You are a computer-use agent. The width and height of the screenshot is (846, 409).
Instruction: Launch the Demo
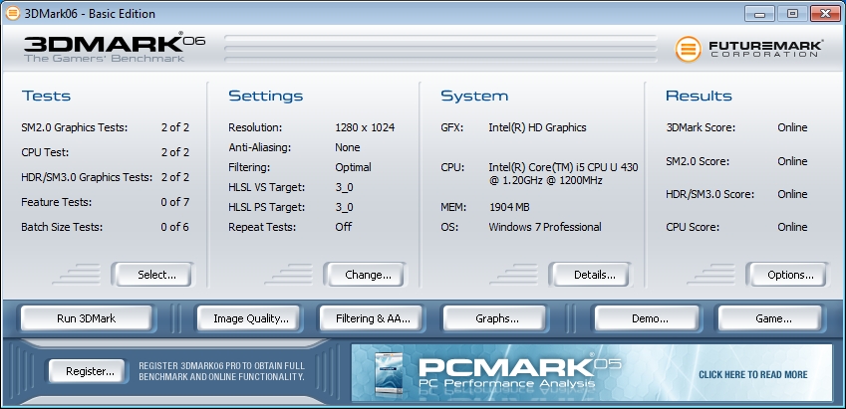(648, 318)
